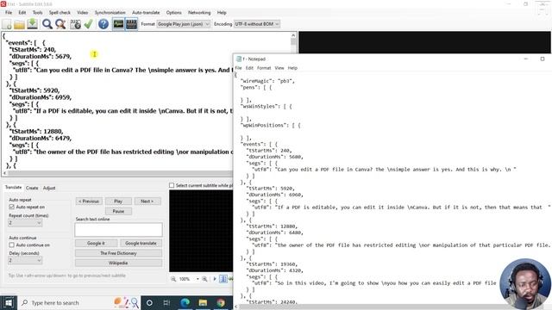Click the Next > button
The image size is (552, 310).
(147, 201)
